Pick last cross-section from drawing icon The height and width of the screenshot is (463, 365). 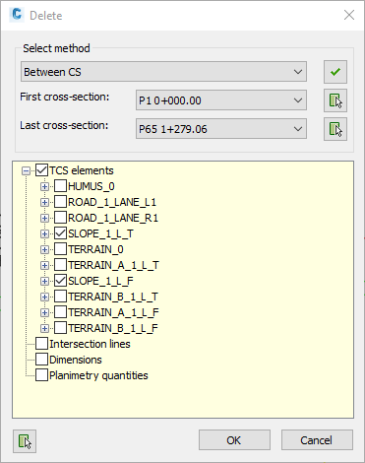pos(335,129)
